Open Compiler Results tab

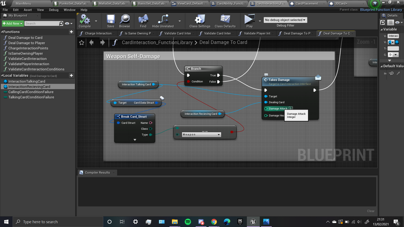click(98, 173)
